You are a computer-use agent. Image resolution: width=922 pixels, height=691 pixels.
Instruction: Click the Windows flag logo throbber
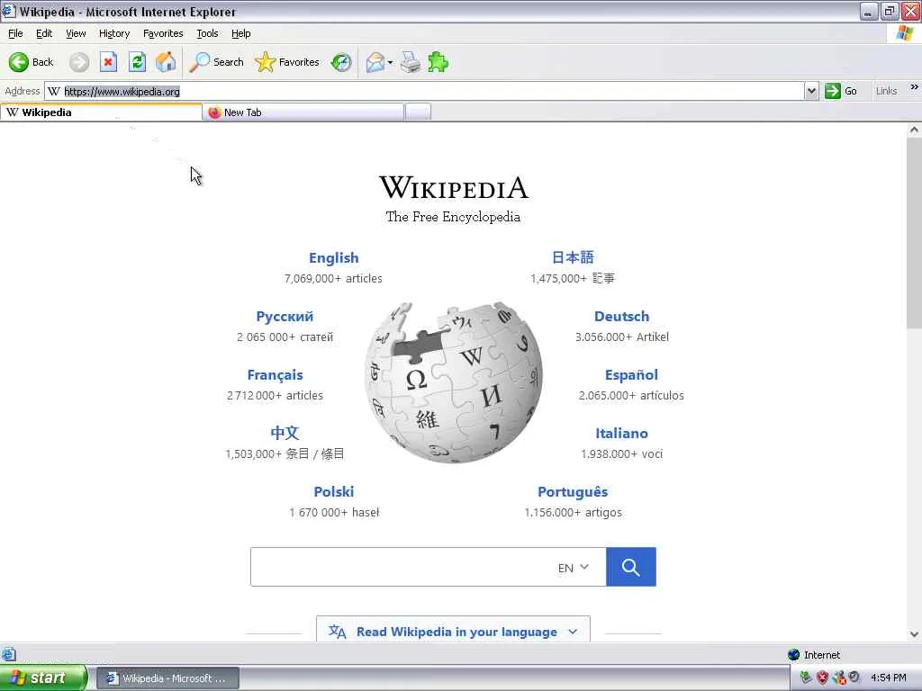[904, 33]
